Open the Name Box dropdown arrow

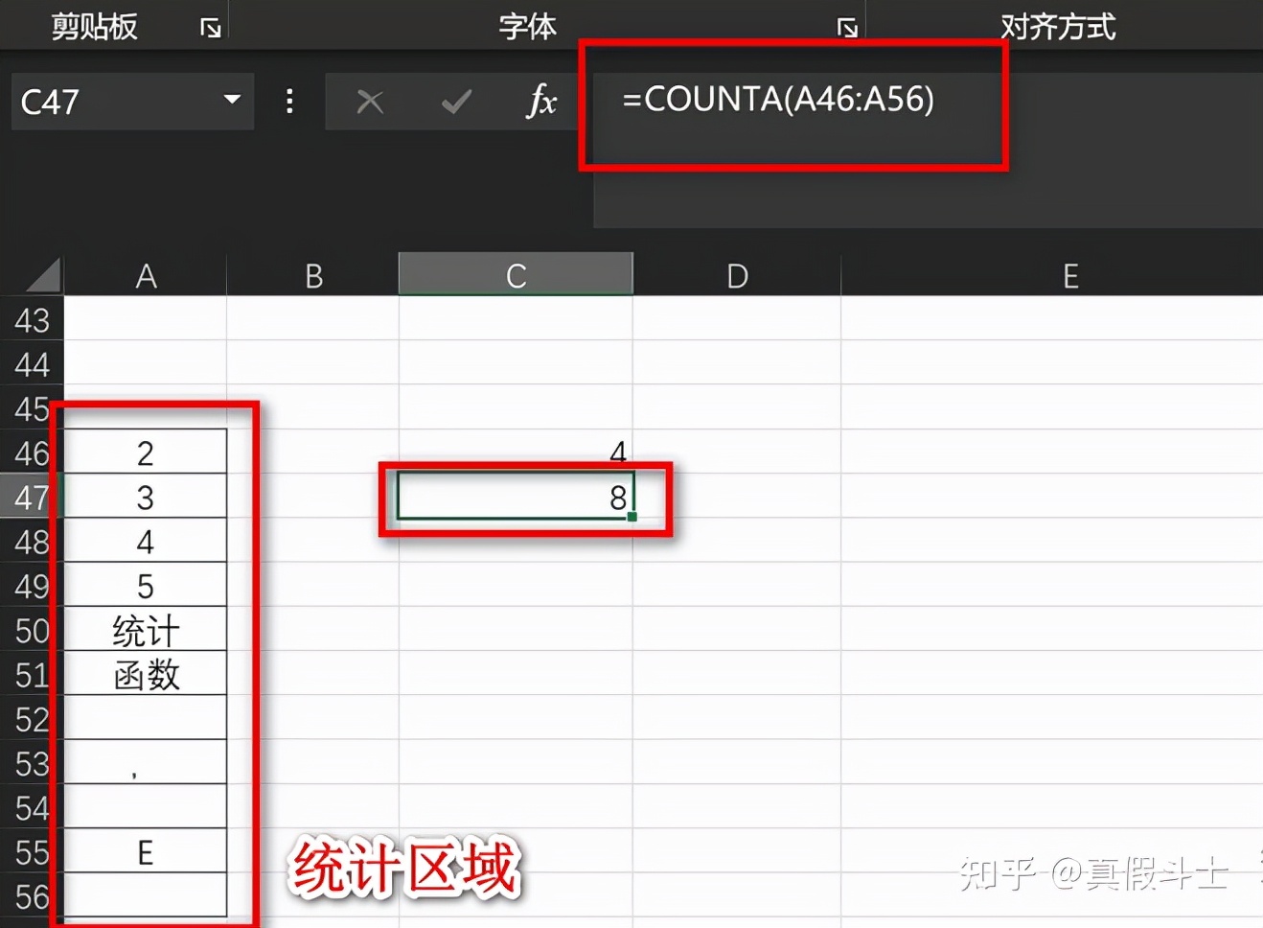[x=230, y=101]
